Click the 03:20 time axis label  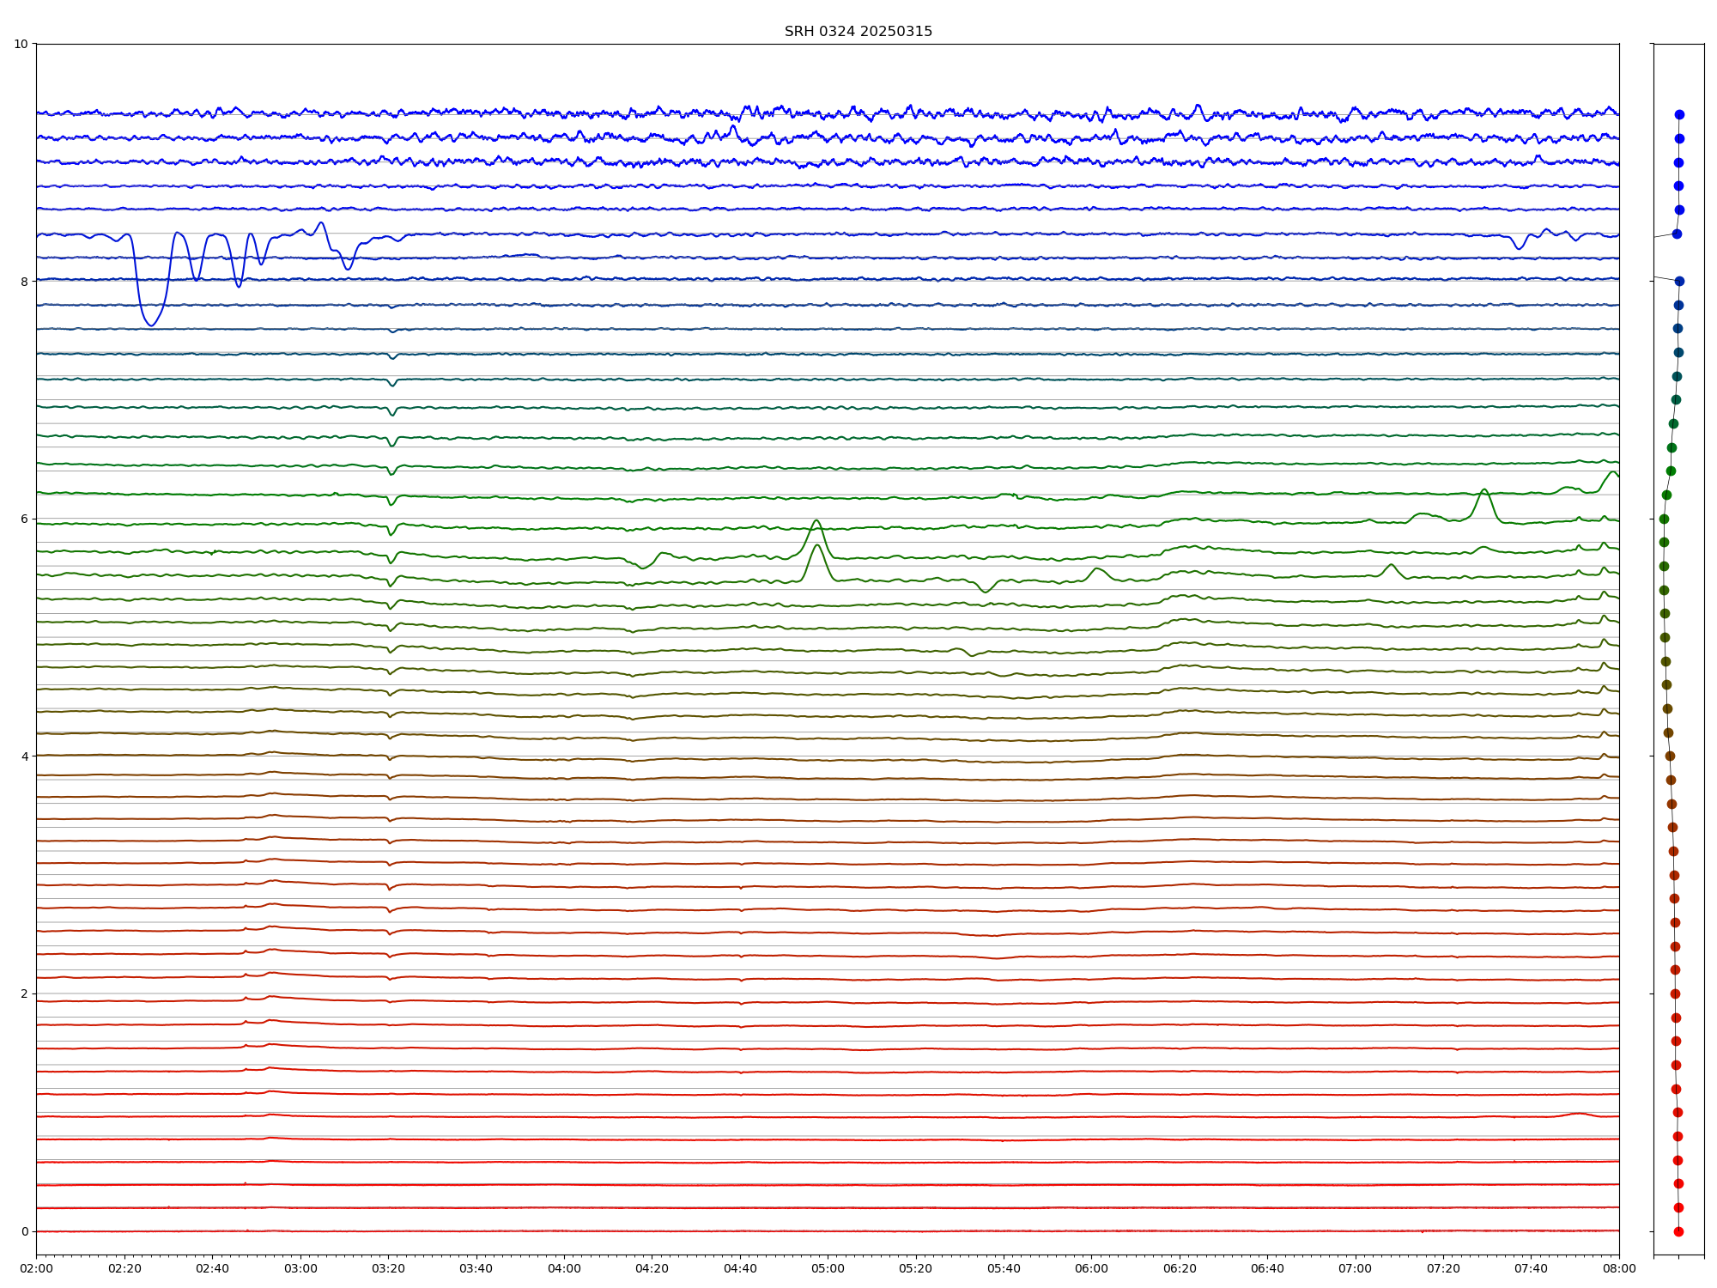(388, 1268)
